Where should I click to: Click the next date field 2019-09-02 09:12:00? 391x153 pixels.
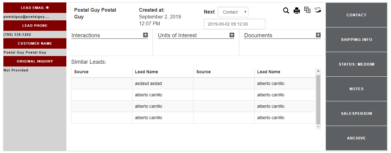click(235, 24)
